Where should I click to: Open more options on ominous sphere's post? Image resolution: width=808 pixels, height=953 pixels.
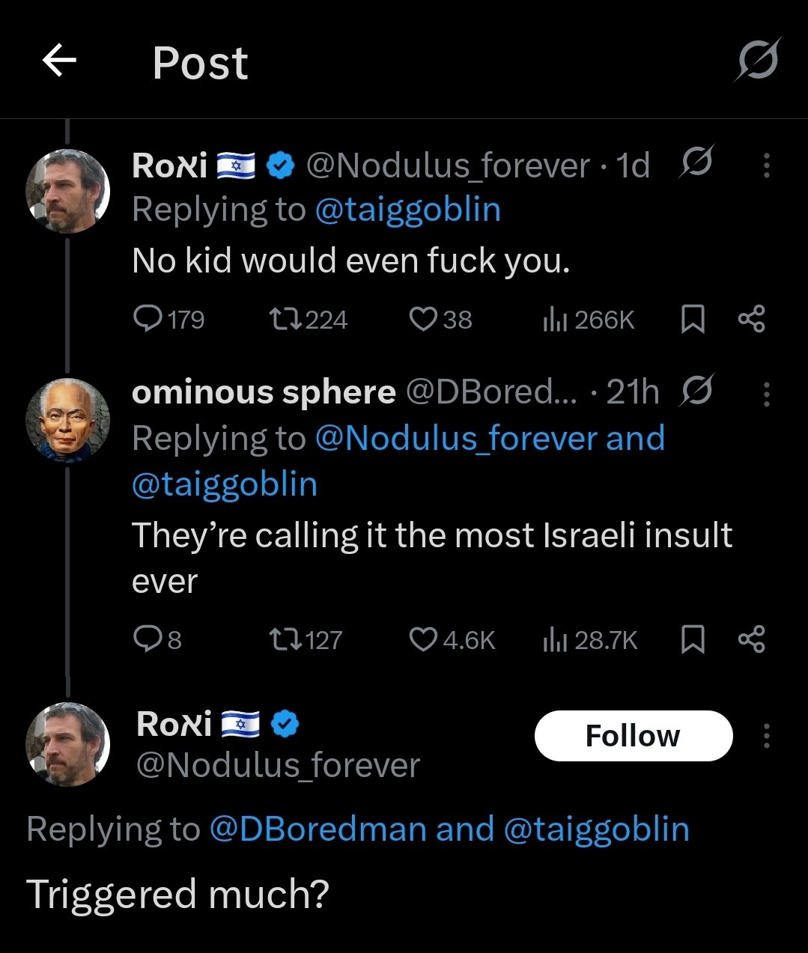pos(766,394)
